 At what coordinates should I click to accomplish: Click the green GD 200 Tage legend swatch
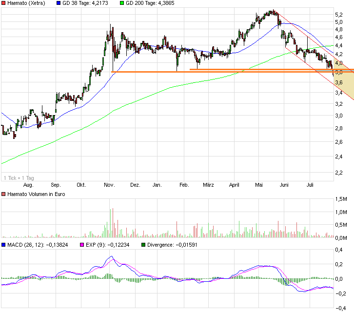tap(122, 3)
